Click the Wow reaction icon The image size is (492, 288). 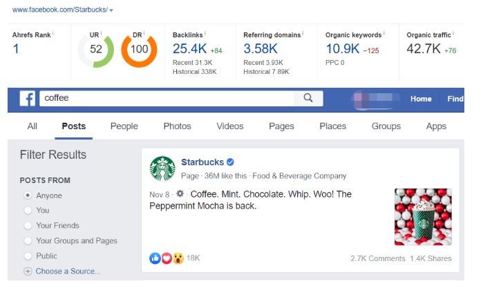coord(178,258)
